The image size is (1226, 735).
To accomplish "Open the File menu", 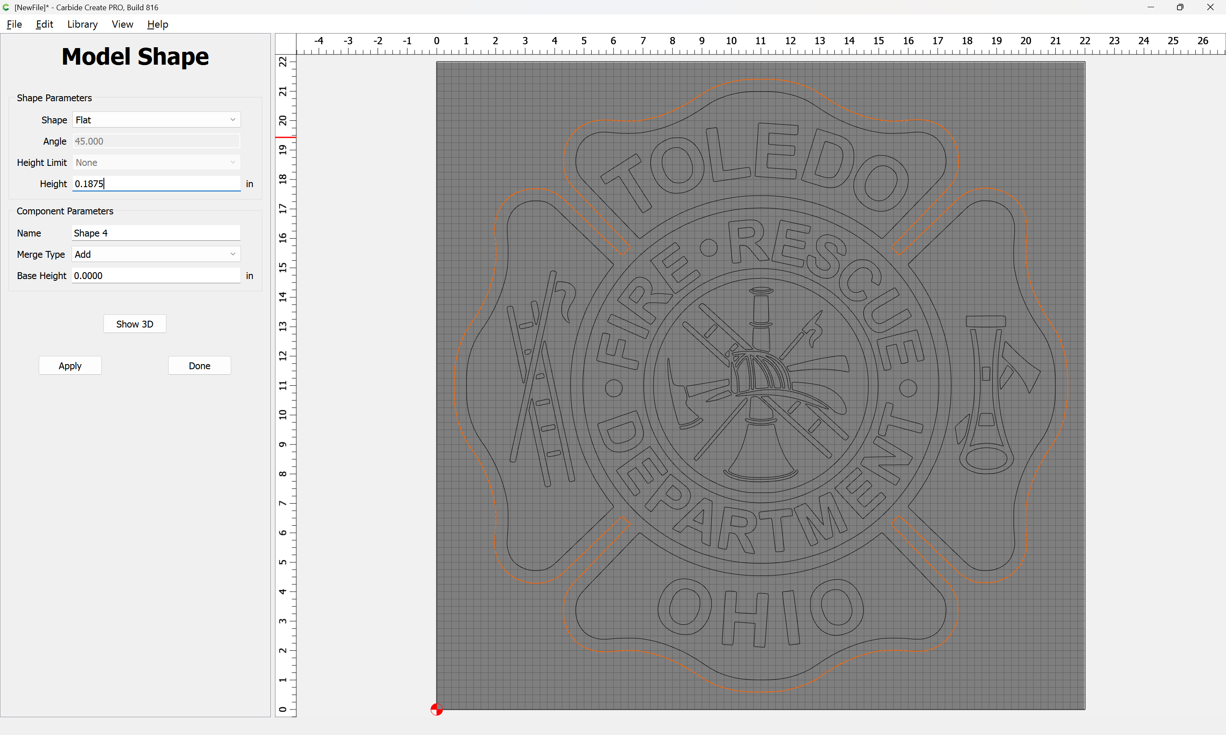I will (14, 24).
